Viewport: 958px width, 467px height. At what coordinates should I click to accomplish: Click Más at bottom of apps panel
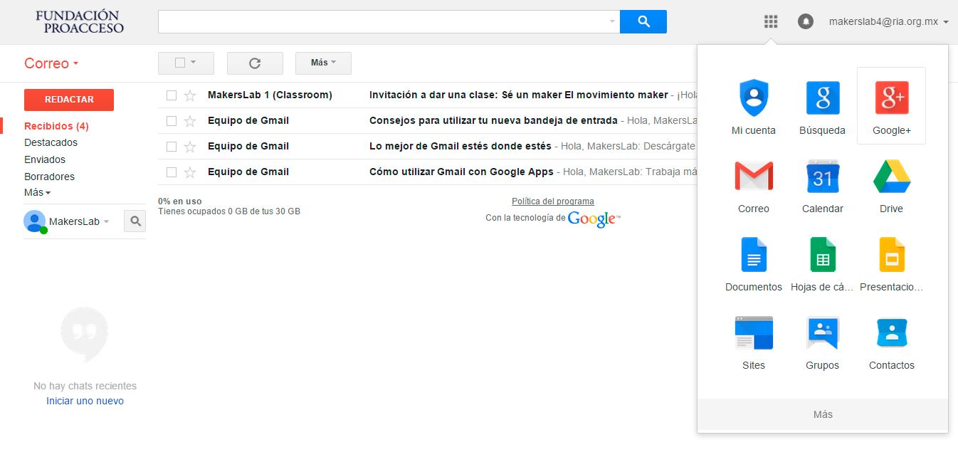click(823, 414)
